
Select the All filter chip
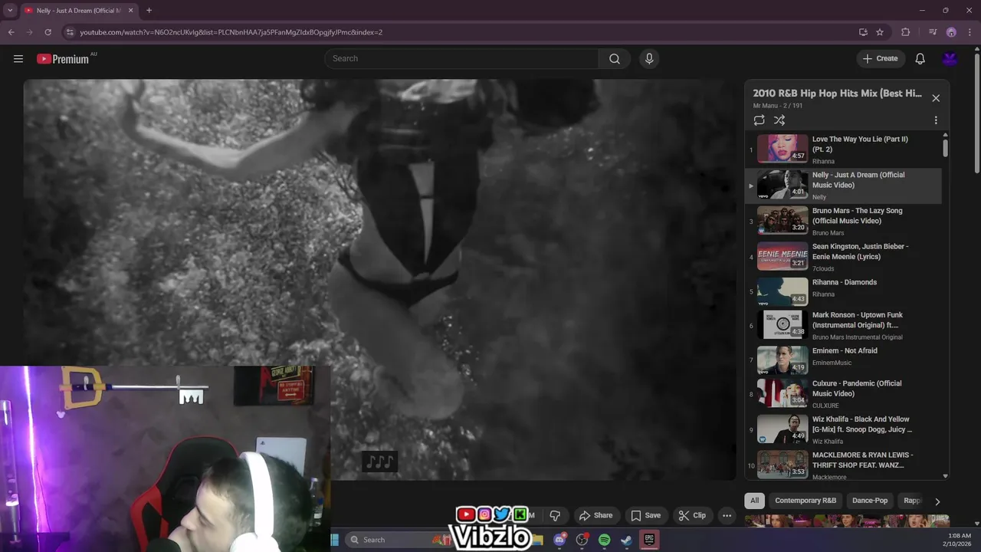754,501
